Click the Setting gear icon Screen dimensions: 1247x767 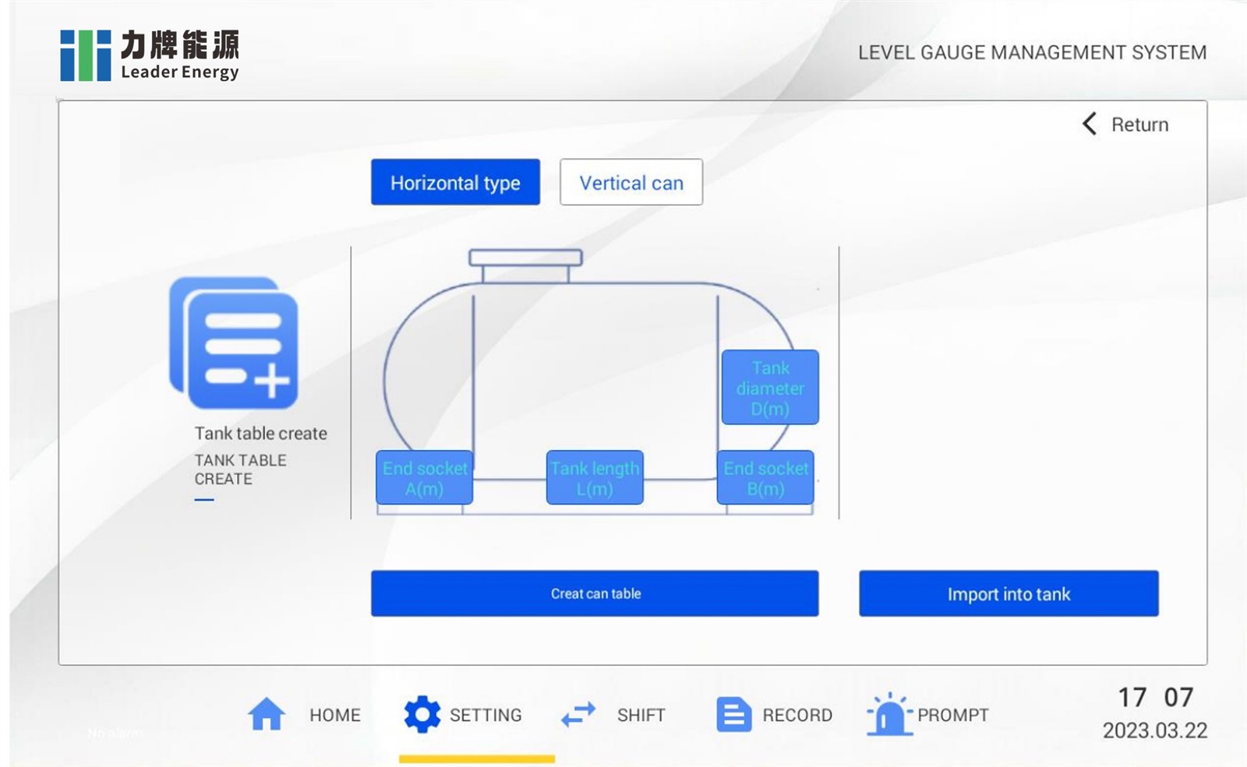pos(422,714)
